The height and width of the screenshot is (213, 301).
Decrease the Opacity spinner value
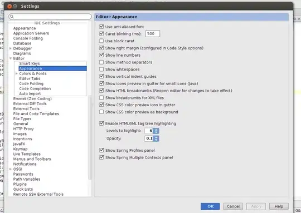click(x=156, y=140)
